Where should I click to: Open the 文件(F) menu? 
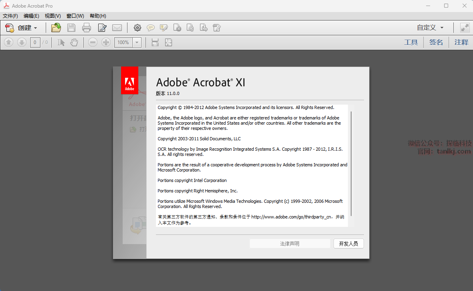coord(10,16)
